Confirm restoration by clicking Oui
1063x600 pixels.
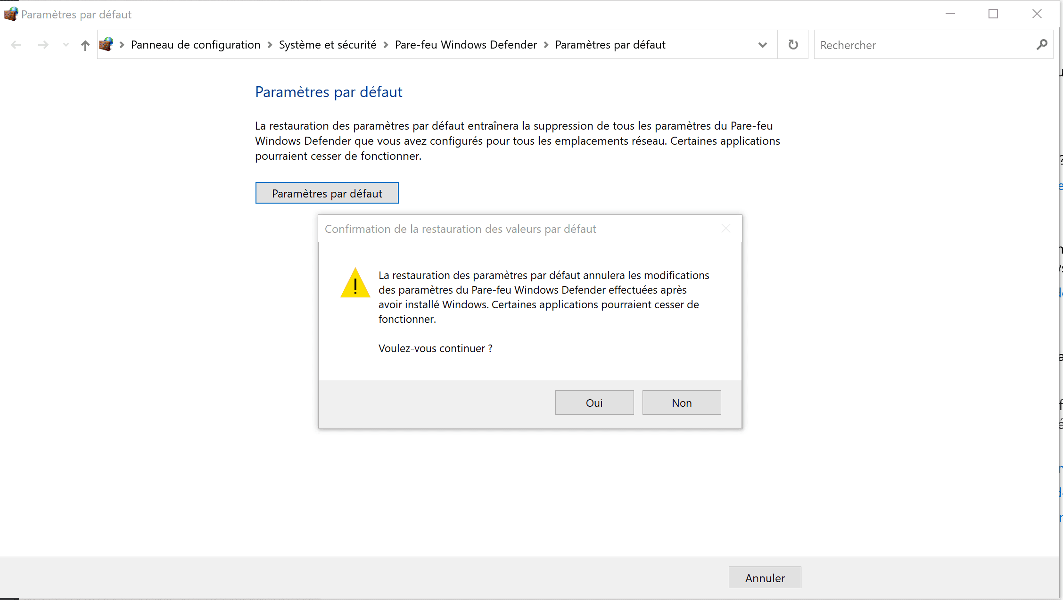594,402
